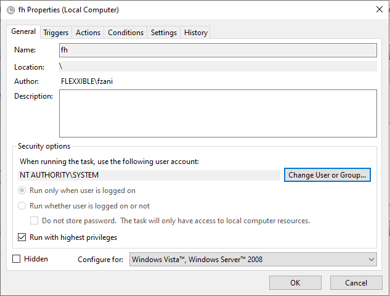Go to the Conditions tab
This screenshot has width=390, height=296.
click(126, 33)
